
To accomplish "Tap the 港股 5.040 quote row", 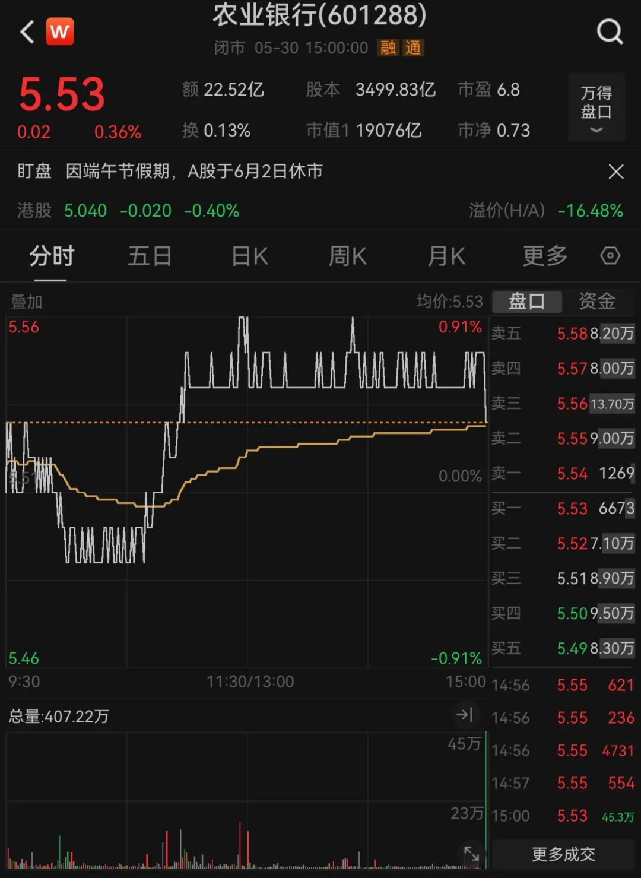I will pos(128,211).
